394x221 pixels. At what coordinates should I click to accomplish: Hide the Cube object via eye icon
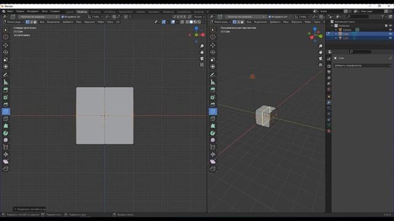pos(390,34)
